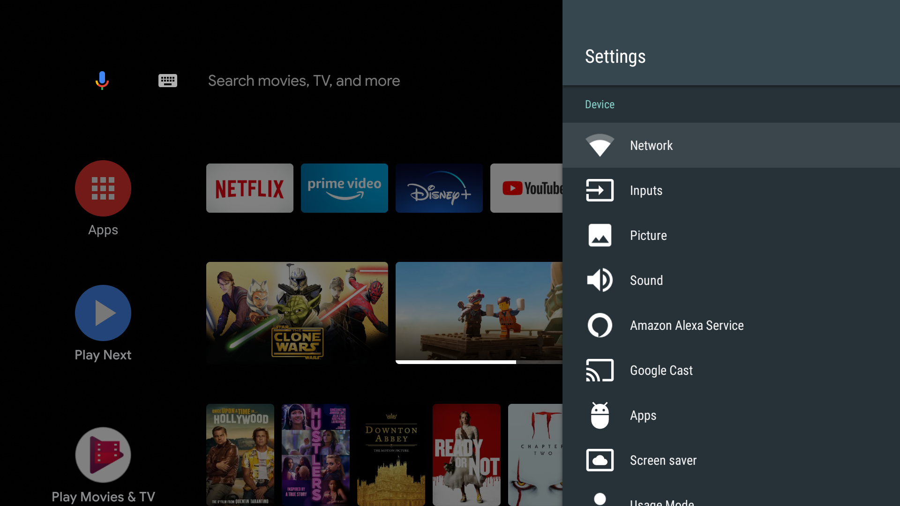The width and height of the screenshot is (900, 506).
Task: Activate the voice search microphone
Action: click(x=102, y=81)
